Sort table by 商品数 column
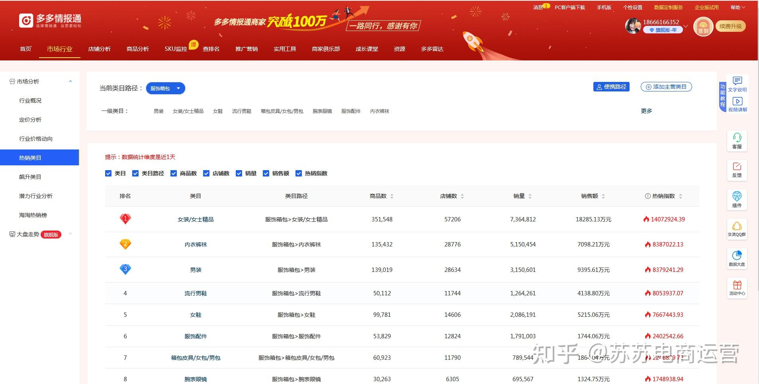 392,196
